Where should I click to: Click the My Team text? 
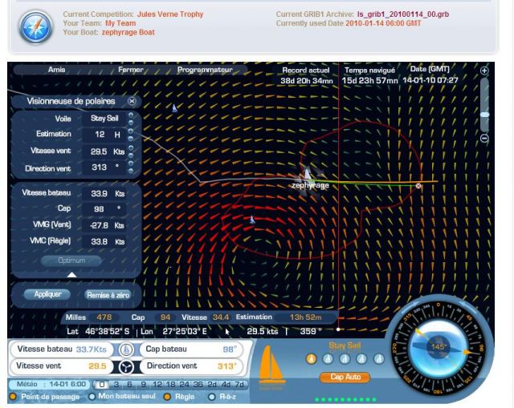(120, 23)
